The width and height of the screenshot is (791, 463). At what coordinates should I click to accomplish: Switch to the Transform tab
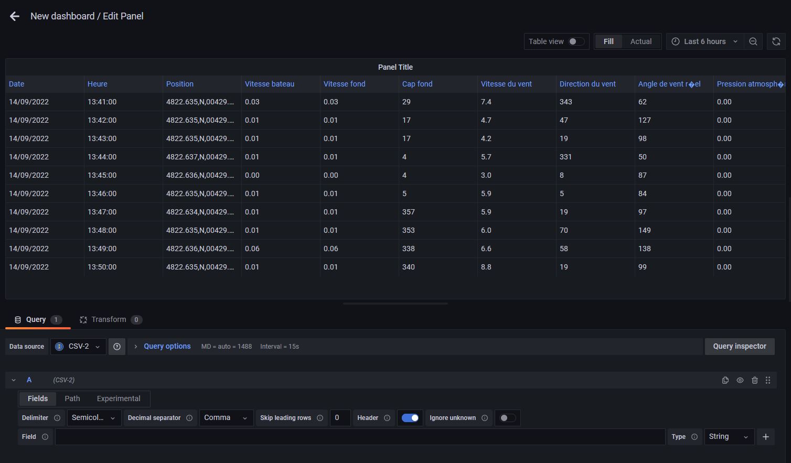click(x=109, y=319)
